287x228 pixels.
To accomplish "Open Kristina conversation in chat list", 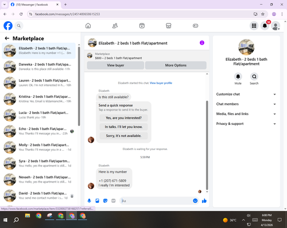I will (38, 99).
